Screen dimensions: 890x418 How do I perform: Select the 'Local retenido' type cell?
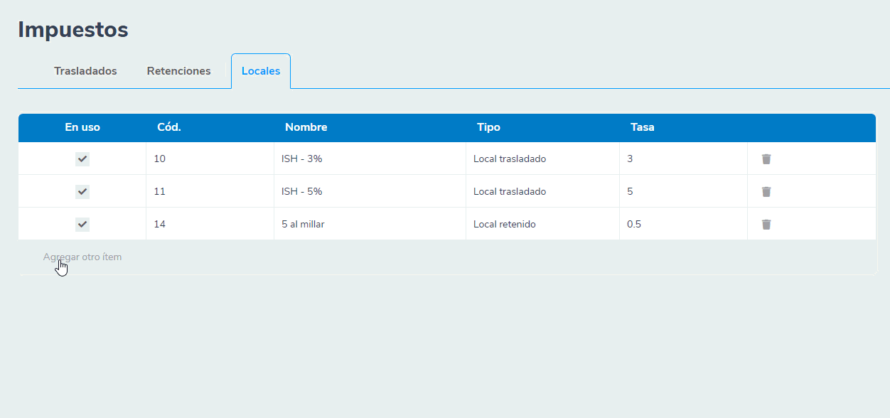(x=542, y=225)
